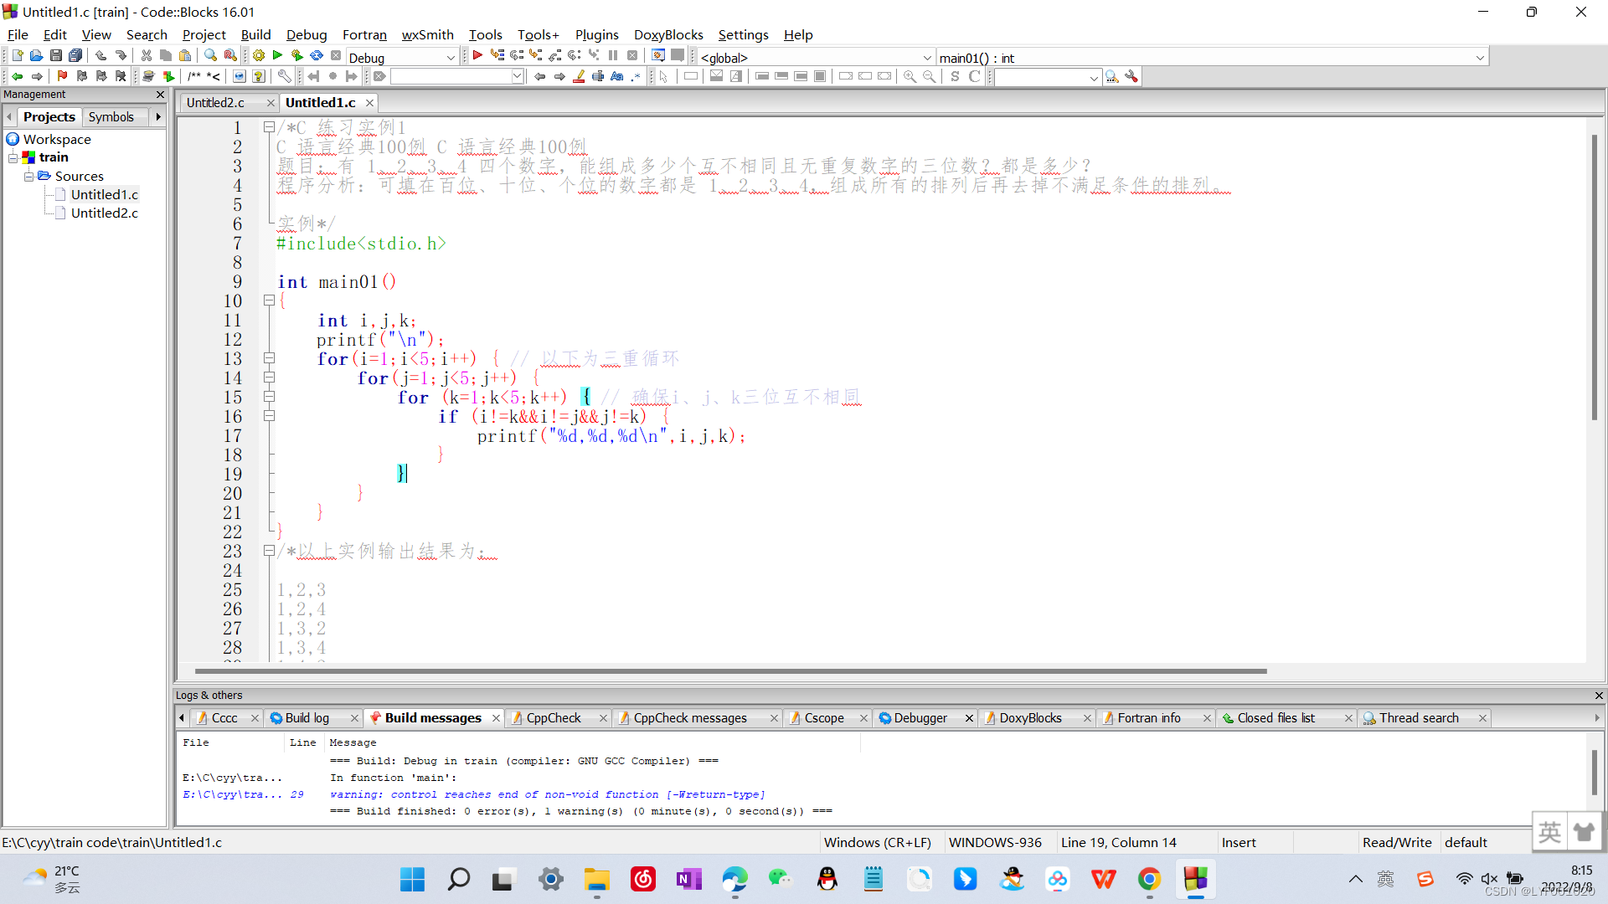
Task: Open the Build log tab
Action: pyautogui.click(x=307, y=718)
